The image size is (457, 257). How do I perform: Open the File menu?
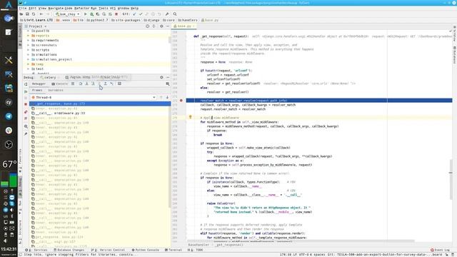tap(23, 8)
